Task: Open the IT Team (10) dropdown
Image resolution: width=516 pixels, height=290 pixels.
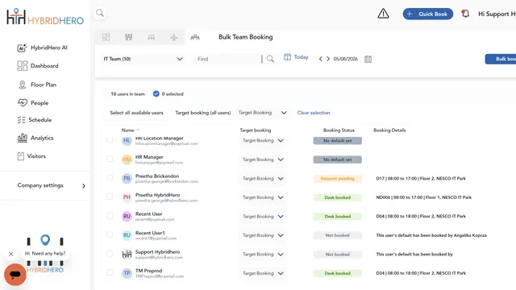Action: click(x=143, y=59)
